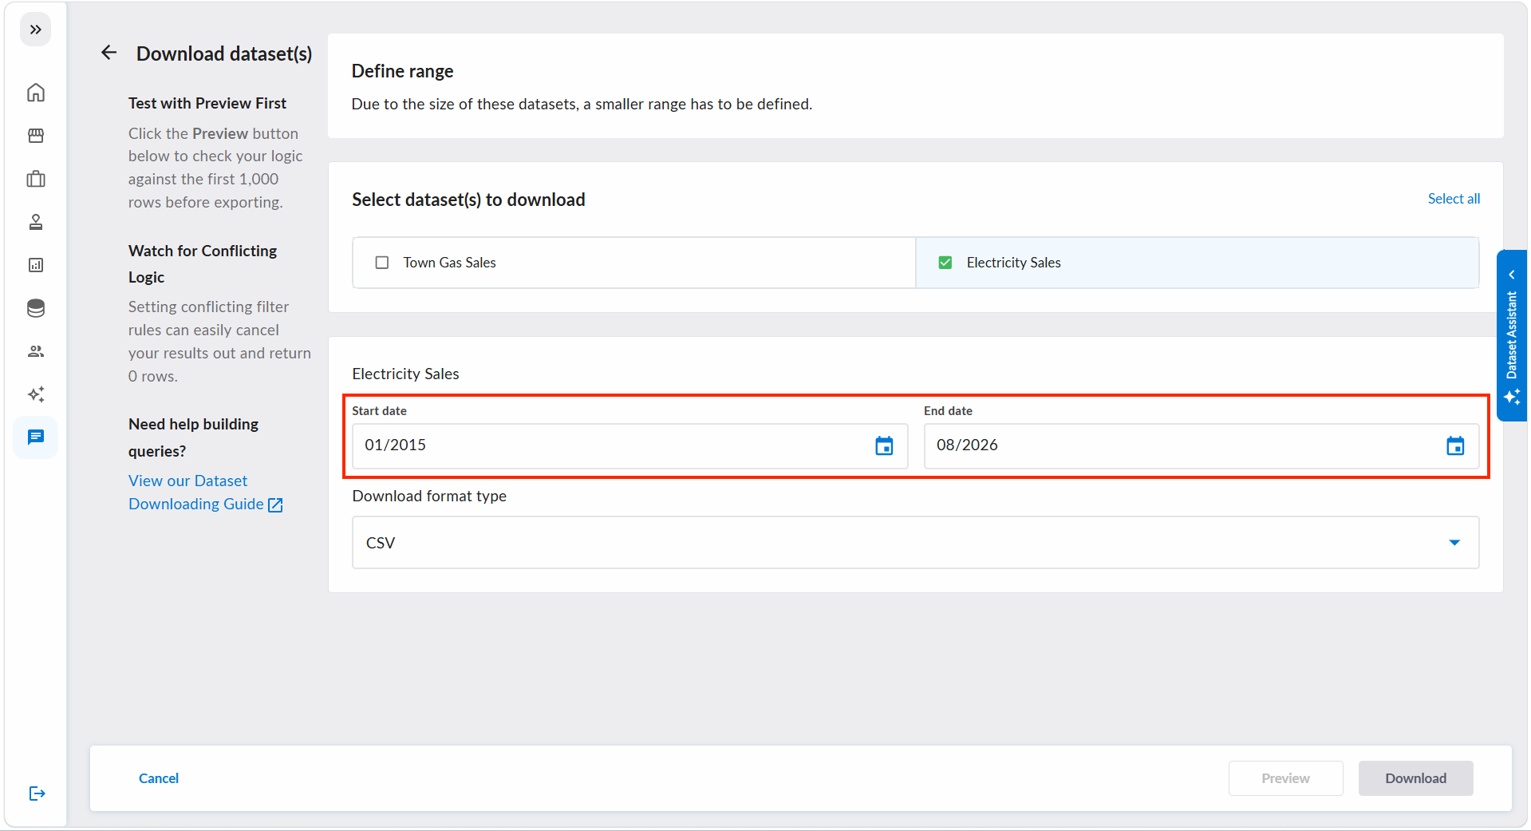Screen dimensions: 1531x831
Task: Open the Dataset Downloading Guide link
Action: point(196,493)
